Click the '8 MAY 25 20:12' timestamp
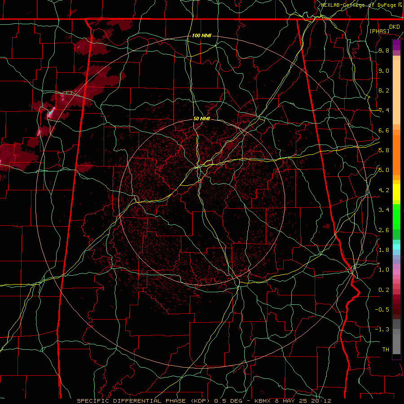The image size is (404, 404). tap(303, 401)
